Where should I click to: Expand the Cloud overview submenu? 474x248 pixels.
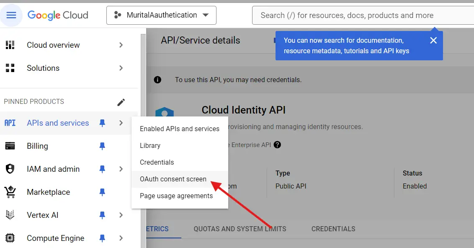pos(121,45)
